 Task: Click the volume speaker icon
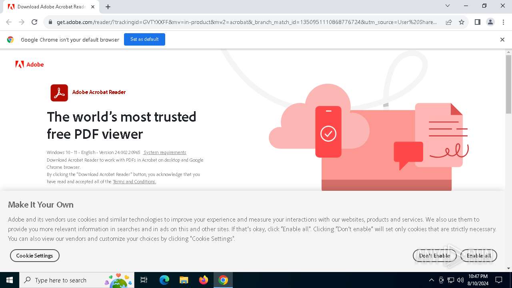pyautogui.click(x=460, y=280)
